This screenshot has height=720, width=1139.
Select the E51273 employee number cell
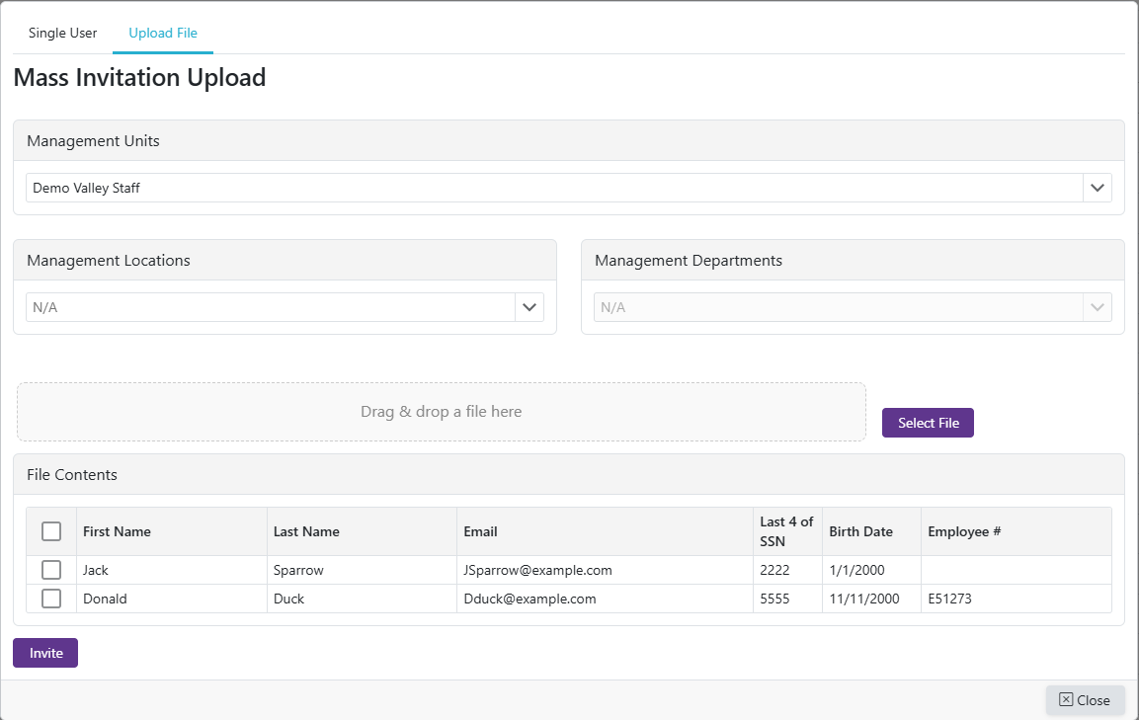coord(949,599)
